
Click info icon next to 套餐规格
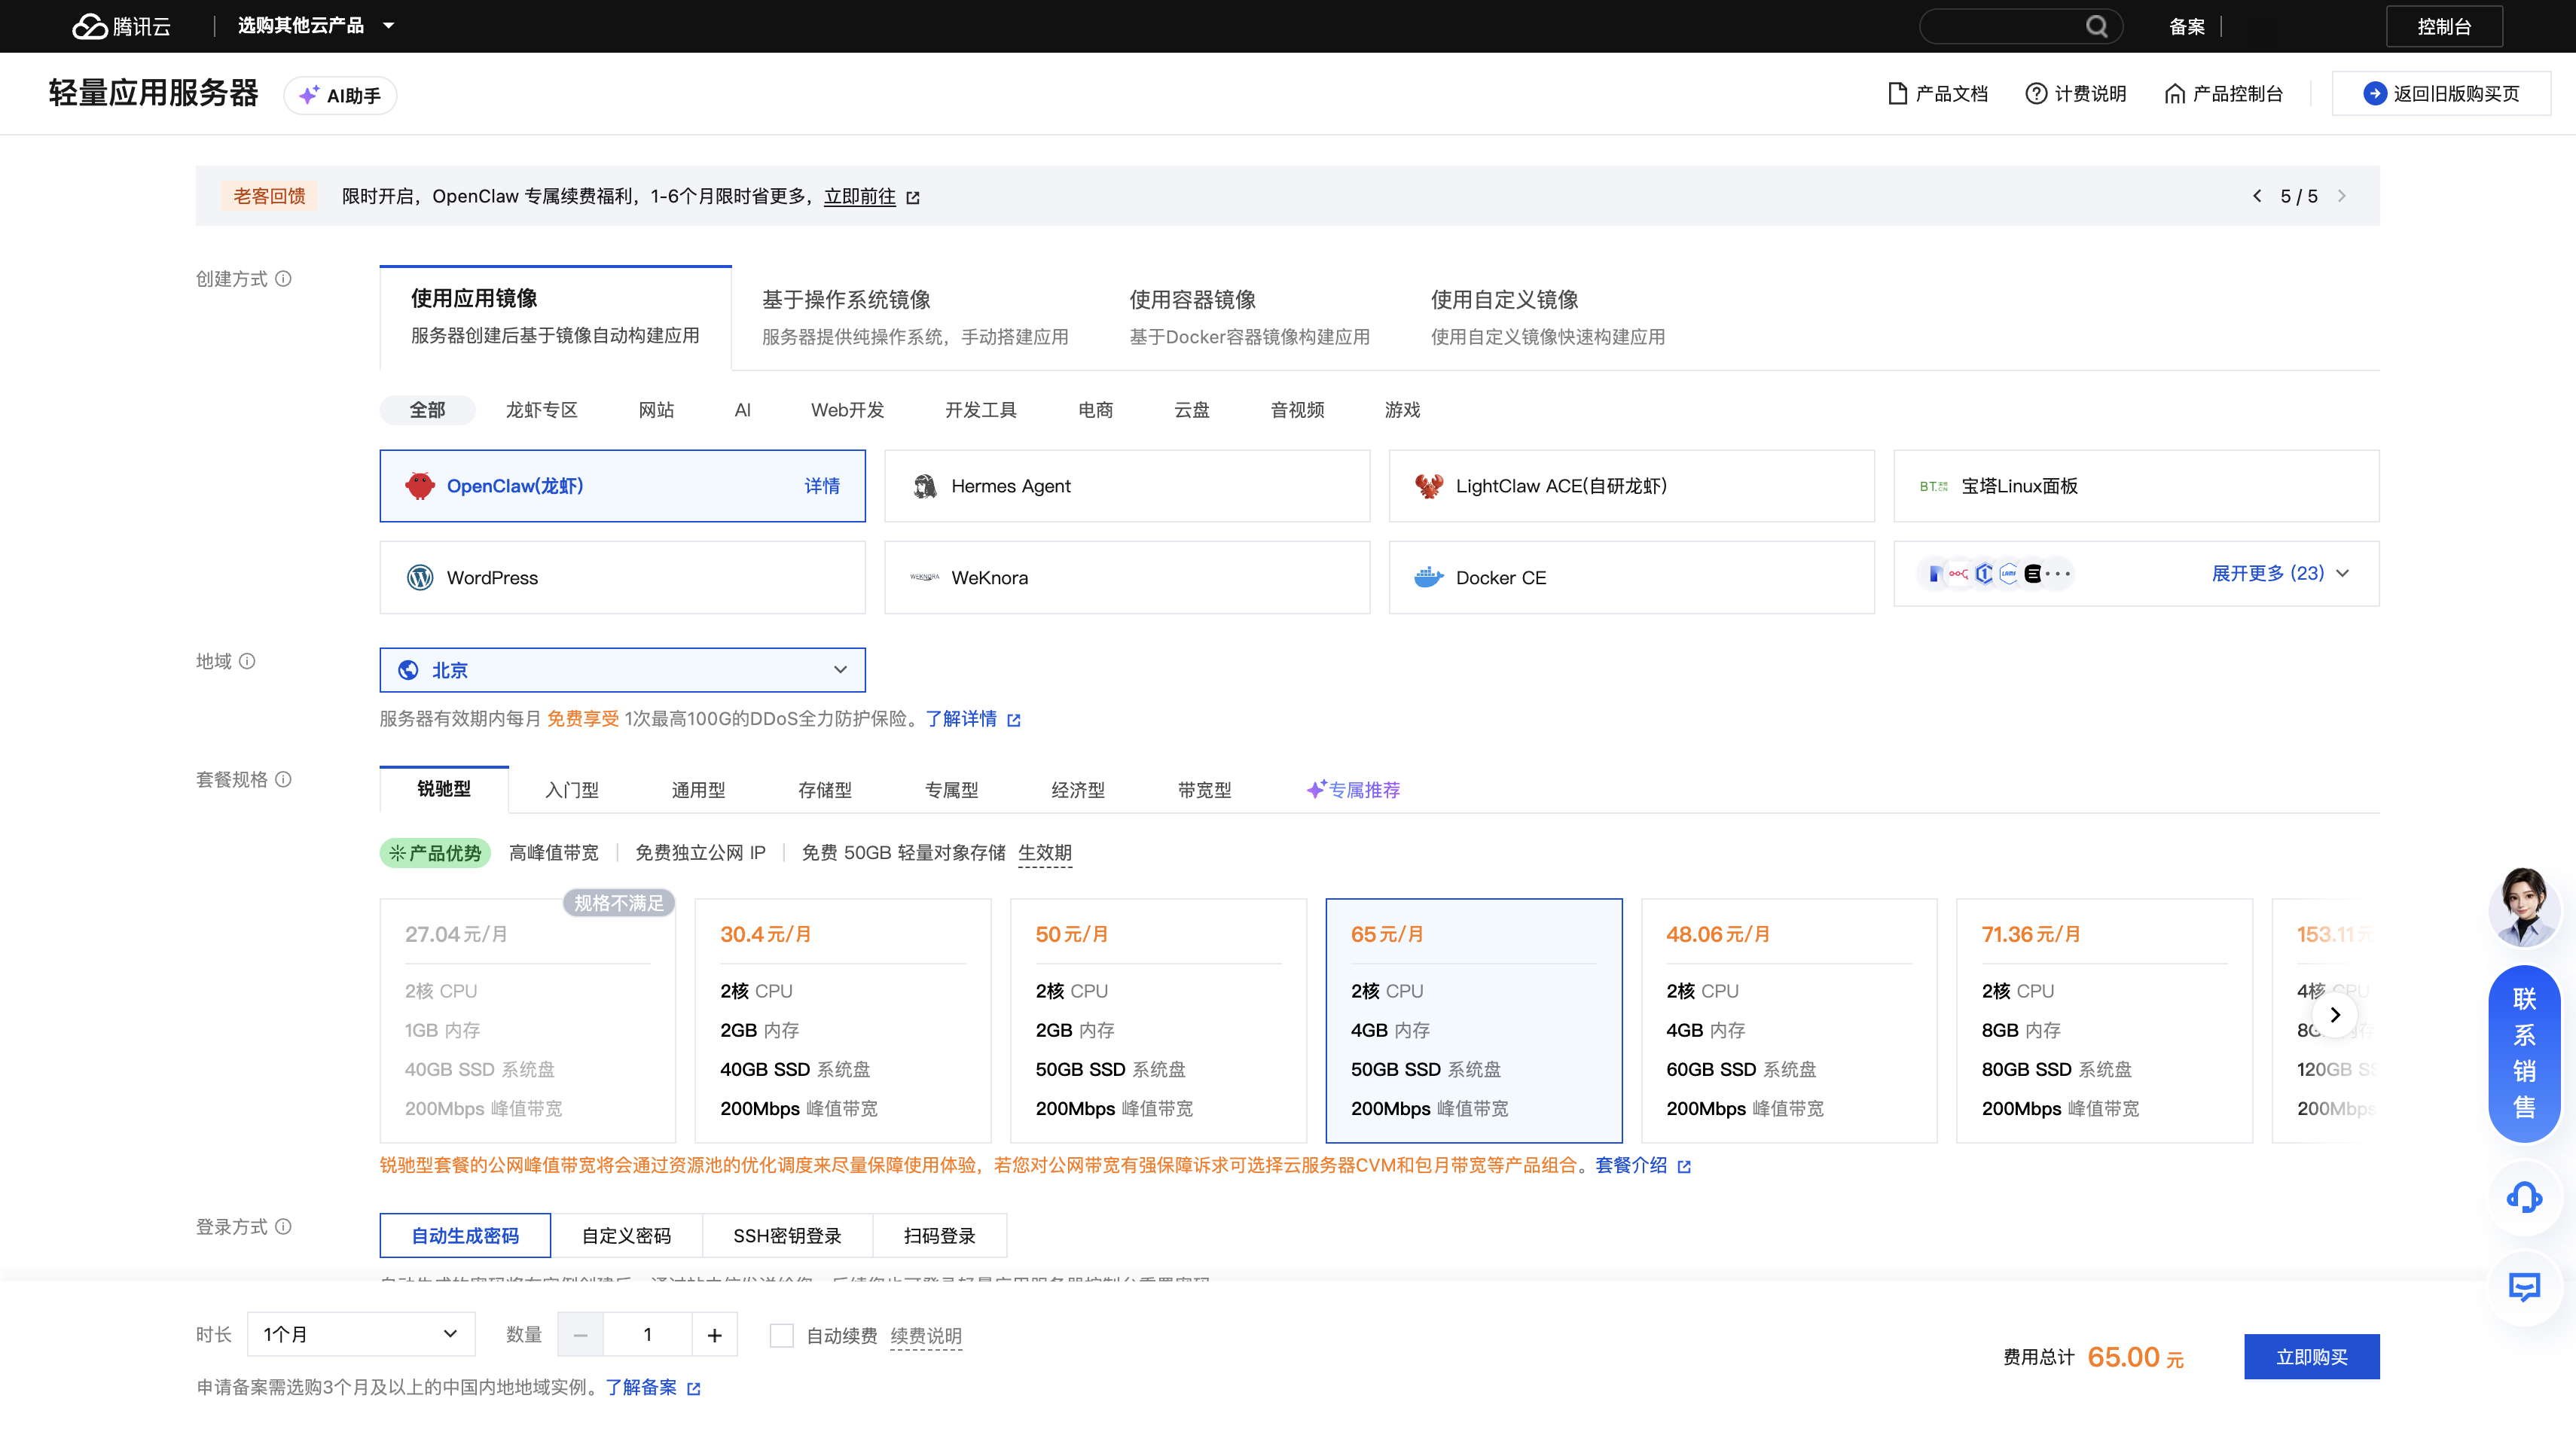[x=284, y=779]
